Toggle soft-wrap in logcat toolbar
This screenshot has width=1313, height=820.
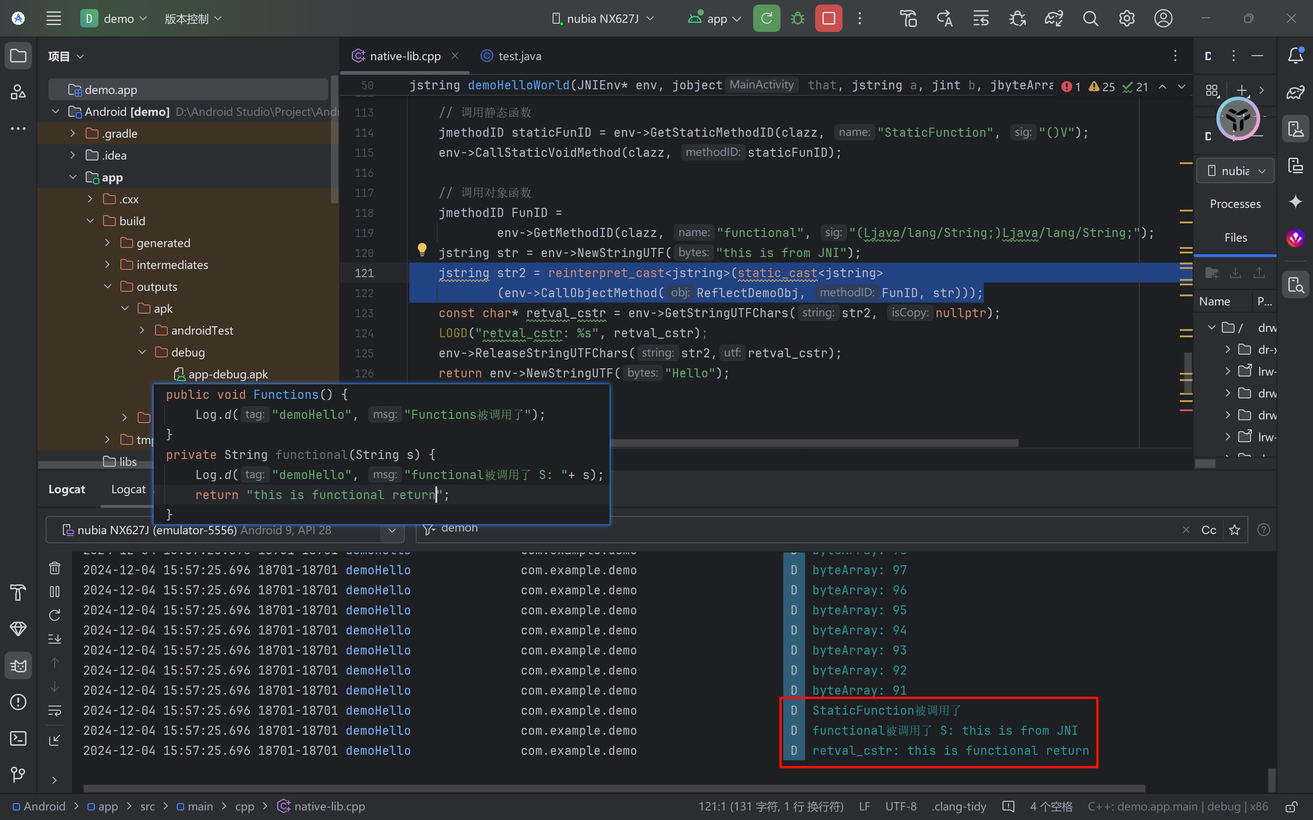pos(55,711)
